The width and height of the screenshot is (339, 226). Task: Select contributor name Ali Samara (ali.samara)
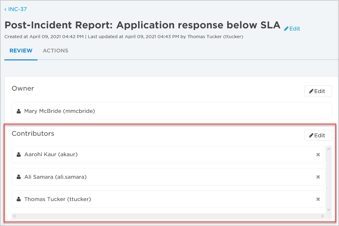click(x=55, y=177)
